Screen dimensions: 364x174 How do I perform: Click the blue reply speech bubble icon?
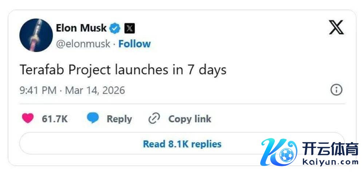(93, 119)
